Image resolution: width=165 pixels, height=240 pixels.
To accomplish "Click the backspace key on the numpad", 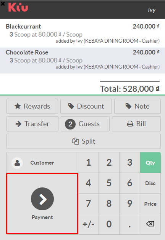I will (150, 224).
